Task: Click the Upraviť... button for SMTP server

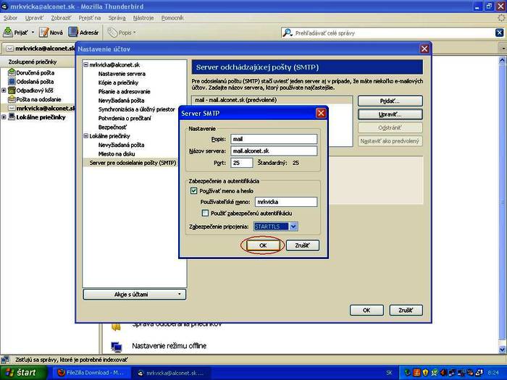Action: point(390,114)
